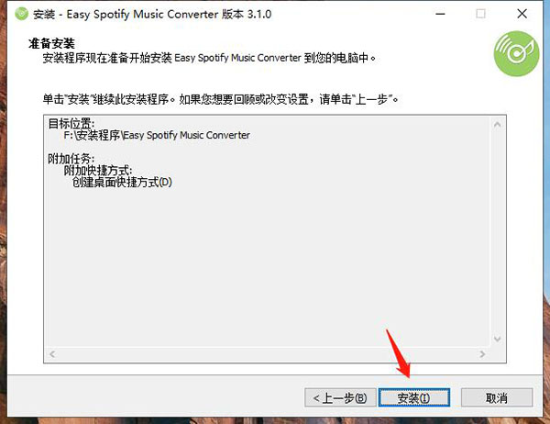Click the 目标位置: label in summary
The image size is (550, 424).
71,124
